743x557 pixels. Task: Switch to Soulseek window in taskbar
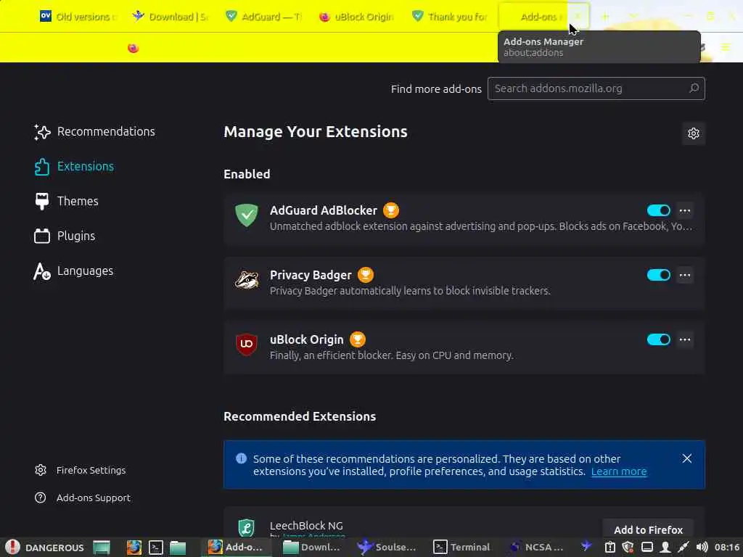pos(386,547)
